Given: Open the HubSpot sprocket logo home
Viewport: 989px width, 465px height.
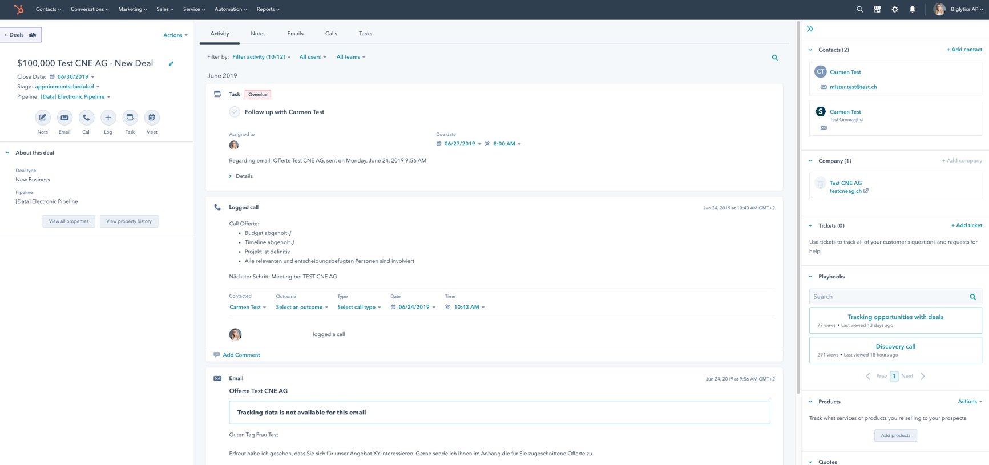Looking at the screenshot, I should [19, 9].
